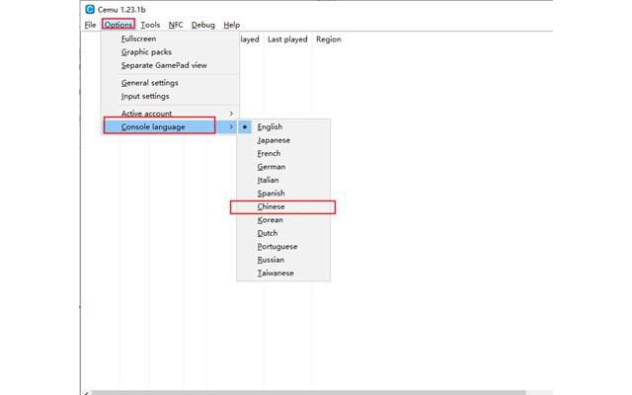
Task: Select German console language
Action: [x=283, y=167]
